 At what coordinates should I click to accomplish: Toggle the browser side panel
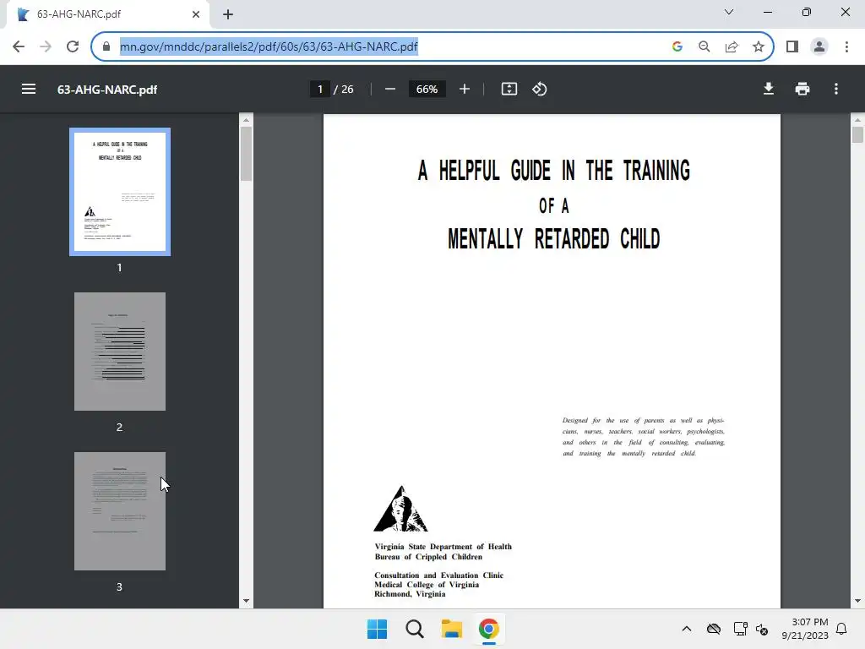click(792, 46)
